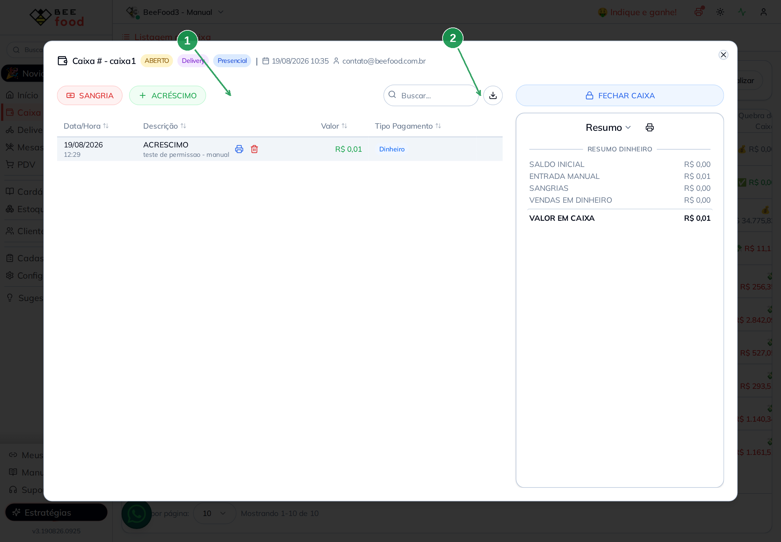Click the SANGRIA withdrawal button
Screen dimensions: 781x542
pyautogui.click(x=90, y=95)
